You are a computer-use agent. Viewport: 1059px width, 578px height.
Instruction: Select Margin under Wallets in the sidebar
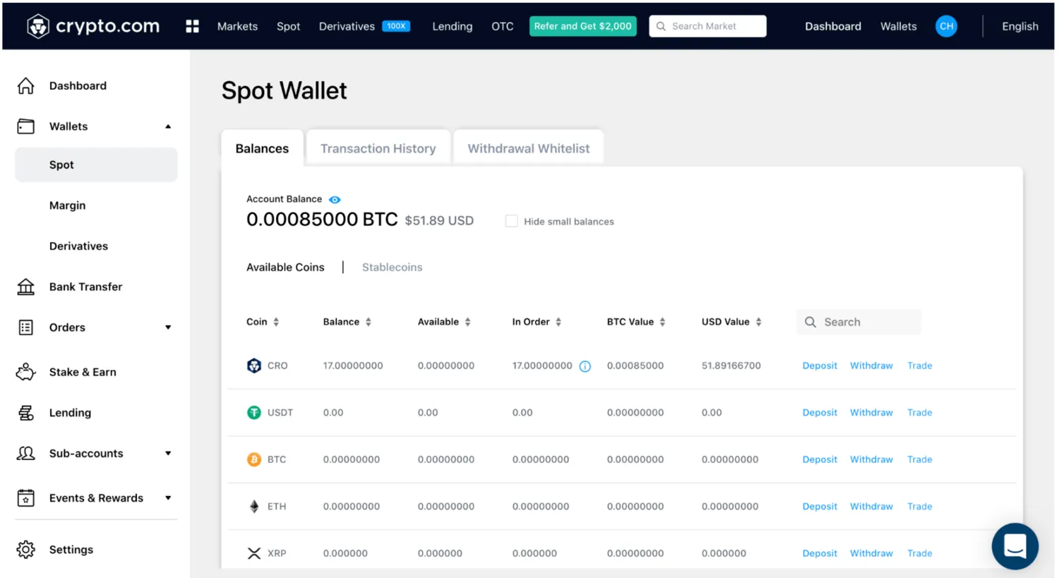pos(67,205)
